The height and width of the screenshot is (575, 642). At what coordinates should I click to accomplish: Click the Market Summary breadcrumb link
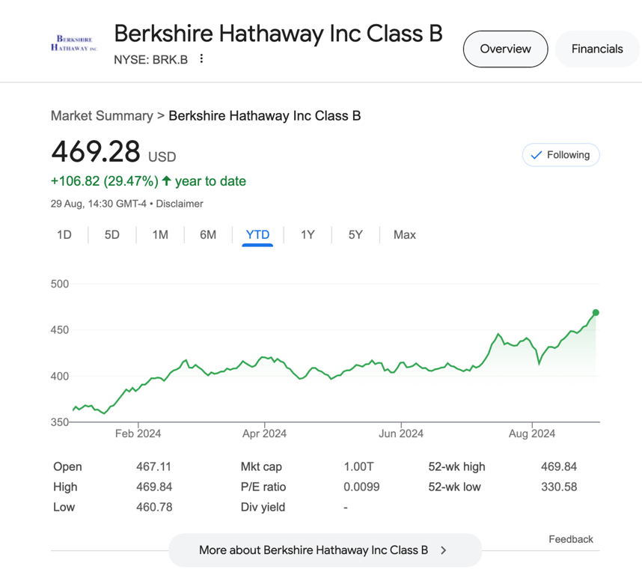(x=102, y=116)
